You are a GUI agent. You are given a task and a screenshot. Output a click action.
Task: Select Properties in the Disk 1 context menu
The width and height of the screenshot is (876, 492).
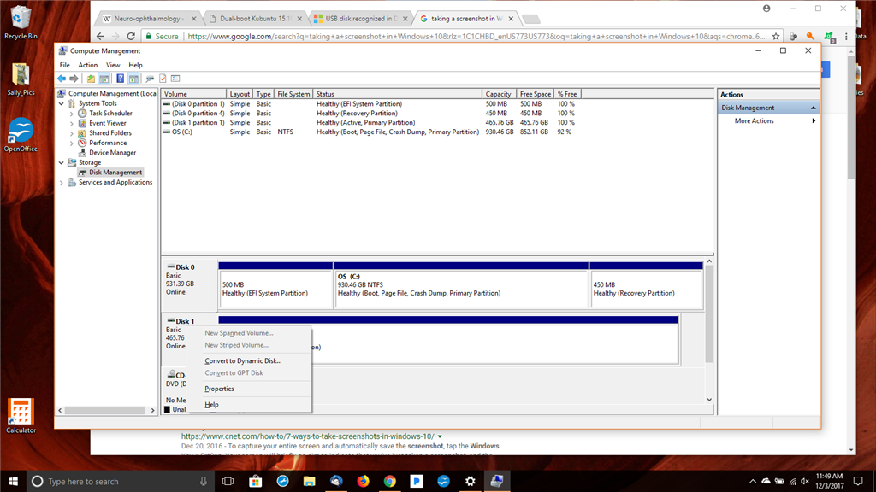click(218, 389)
